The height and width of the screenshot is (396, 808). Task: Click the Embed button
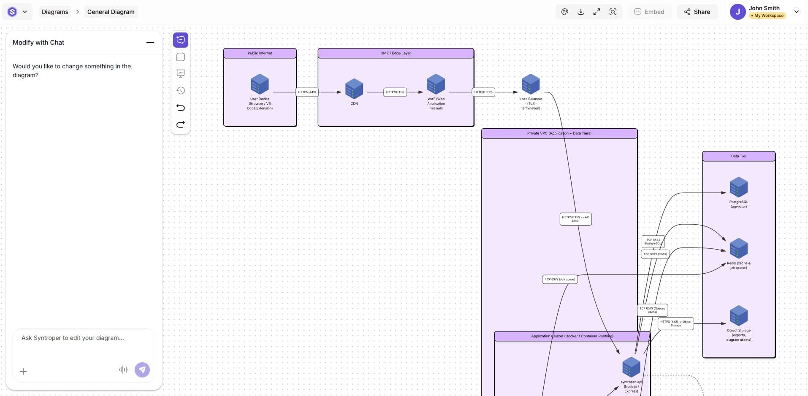tap(649, 12)
